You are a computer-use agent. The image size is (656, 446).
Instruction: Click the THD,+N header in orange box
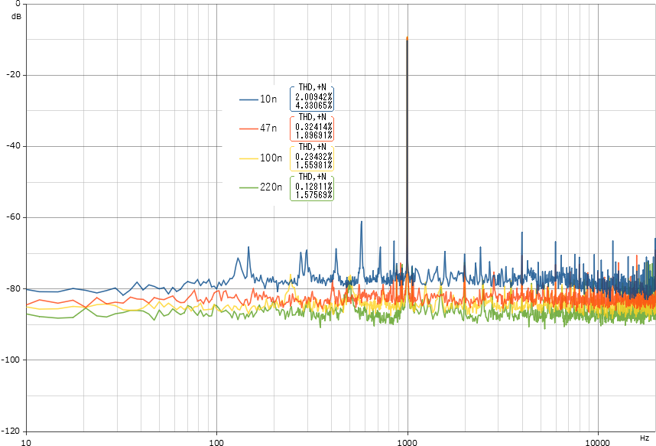(x=312, y=117)
